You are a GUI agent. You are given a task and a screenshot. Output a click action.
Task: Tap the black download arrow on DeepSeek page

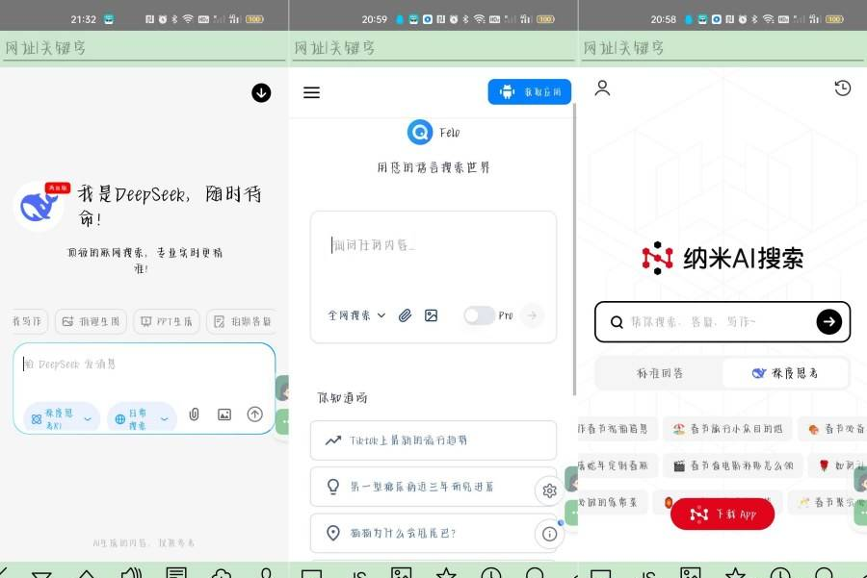click(261, 92)
